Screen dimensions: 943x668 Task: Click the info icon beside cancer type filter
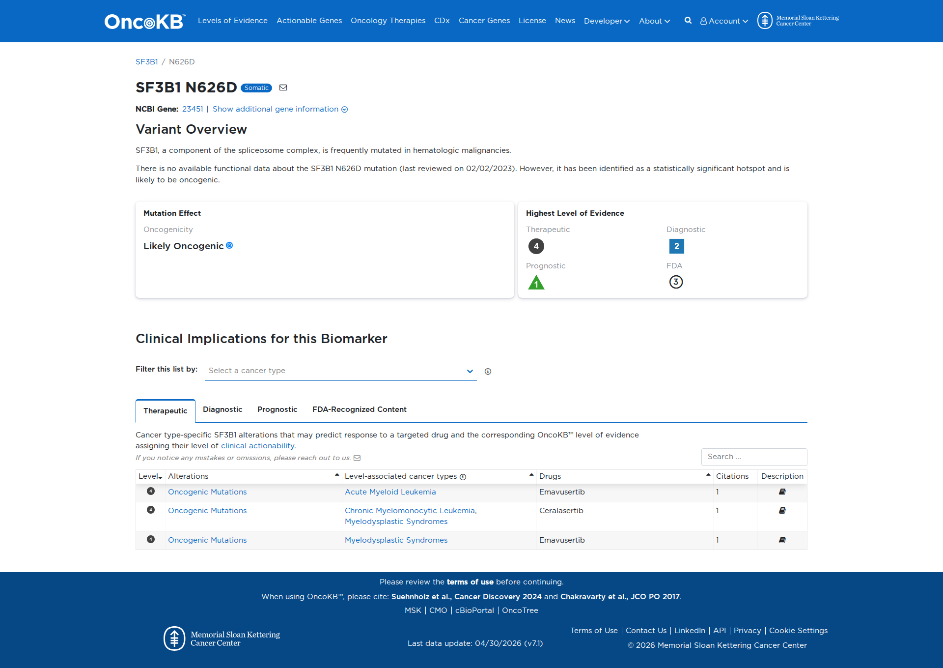pyautogui.click(x=488, y=372)
